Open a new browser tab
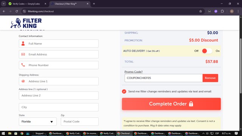The width and height of the screenshot is (242, 136). (x=94, y=4)
